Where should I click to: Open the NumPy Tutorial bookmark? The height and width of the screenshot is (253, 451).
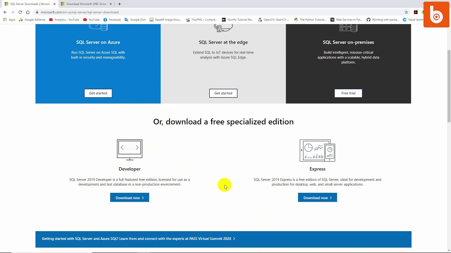click(238, 20)
